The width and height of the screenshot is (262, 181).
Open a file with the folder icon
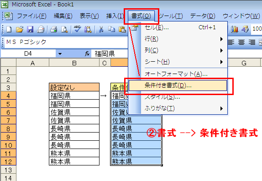[20, 29]
